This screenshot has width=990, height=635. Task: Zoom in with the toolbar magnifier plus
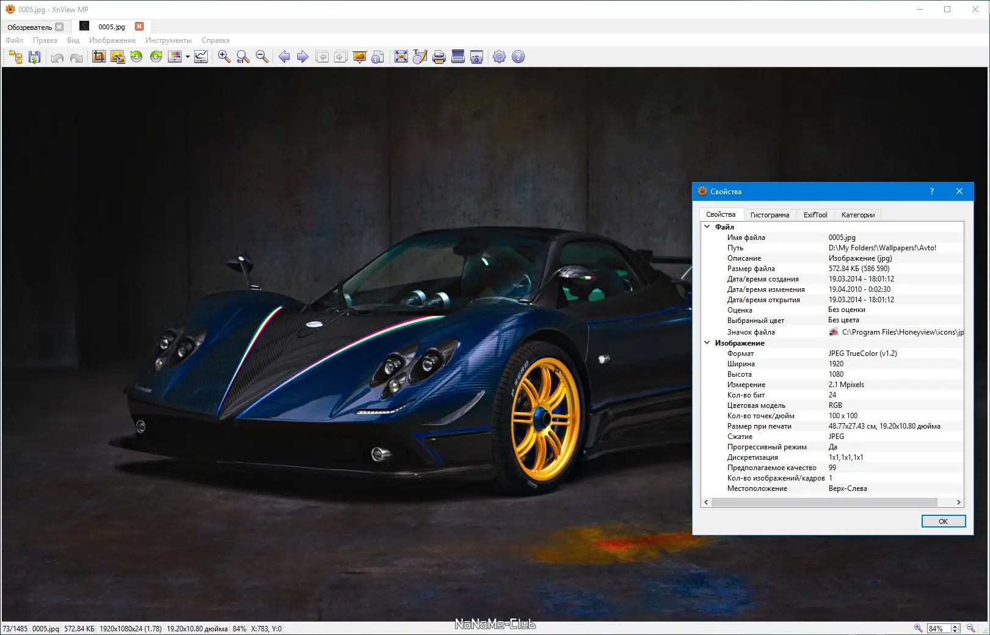(x=224, y=57)
